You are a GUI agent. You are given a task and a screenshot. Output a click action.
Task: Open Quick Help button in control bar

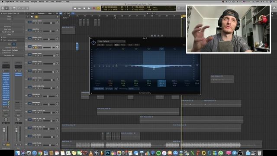coord(10,8)
